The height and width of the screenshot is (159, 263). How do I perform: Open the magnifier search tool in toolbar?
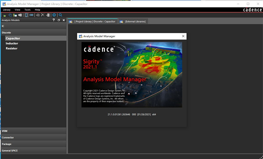click(60, 15)
